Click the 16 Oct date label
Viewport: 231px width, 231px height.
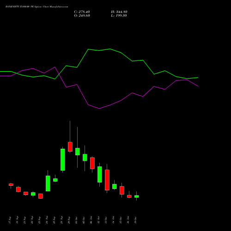[x=128, y=220]
